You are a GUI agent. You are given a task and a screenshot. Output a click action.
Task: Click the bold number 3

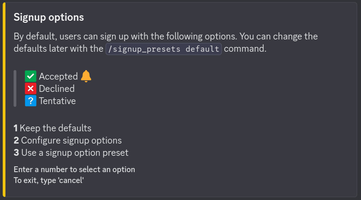[x=16, y=153]
